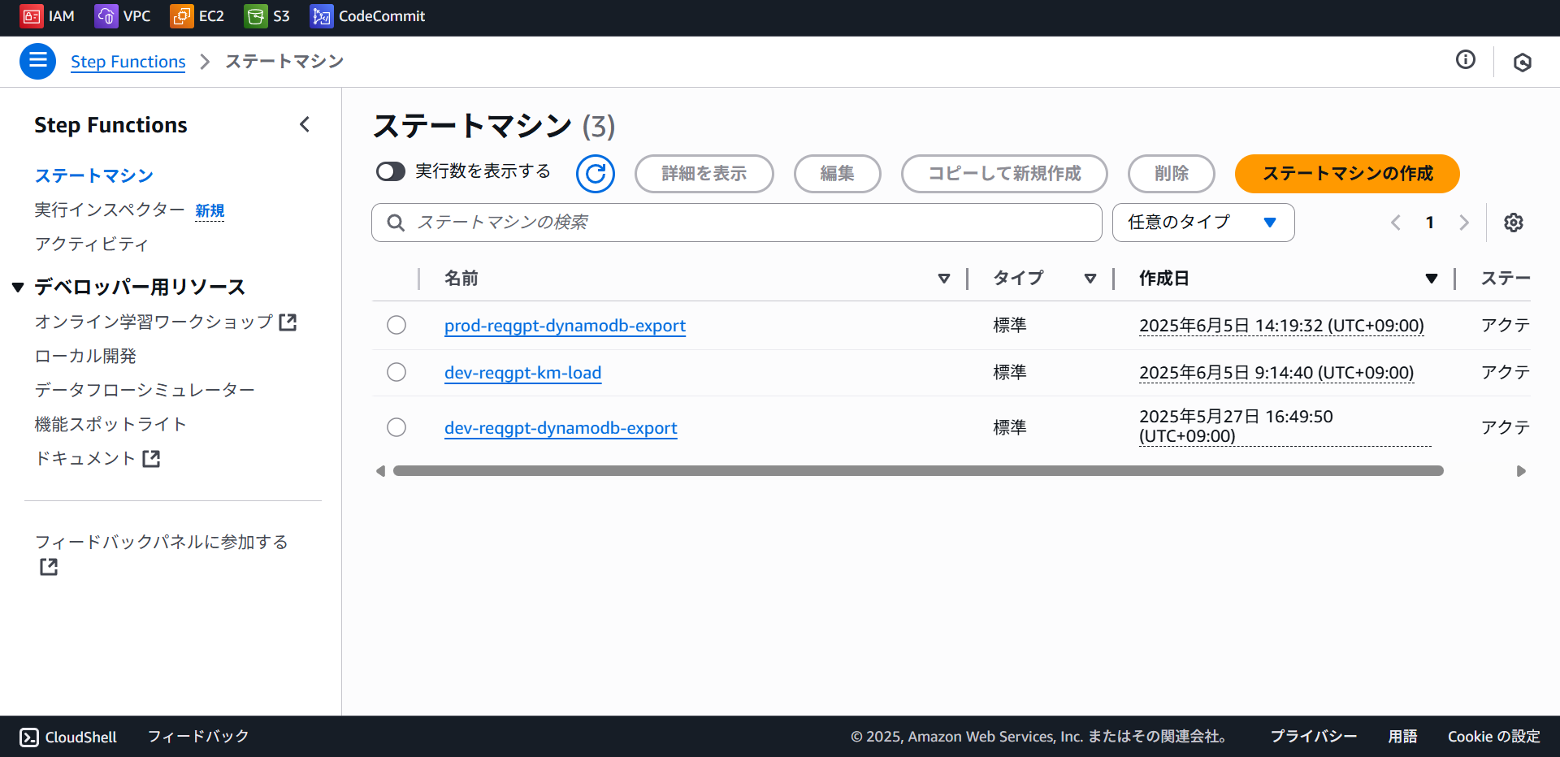Go to previous page of results

click(x=1396, y=223)
